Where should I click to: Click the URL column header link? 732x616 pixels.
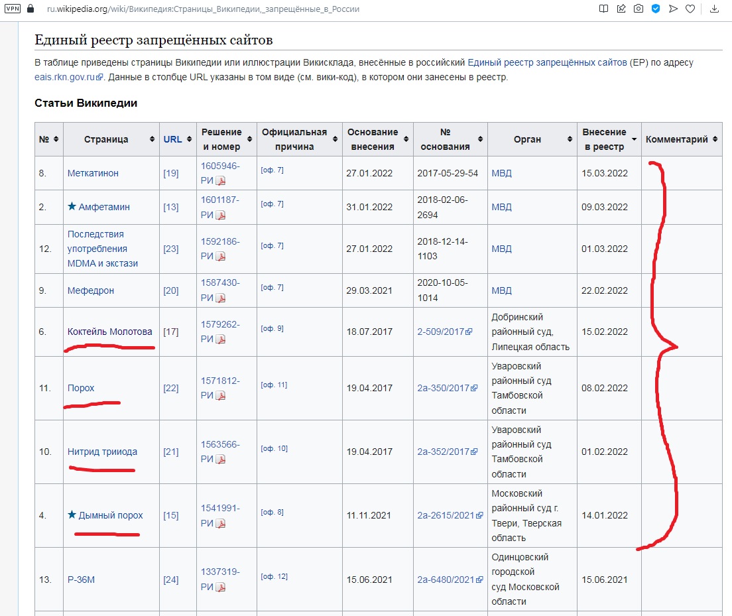(x=172, y=139)
